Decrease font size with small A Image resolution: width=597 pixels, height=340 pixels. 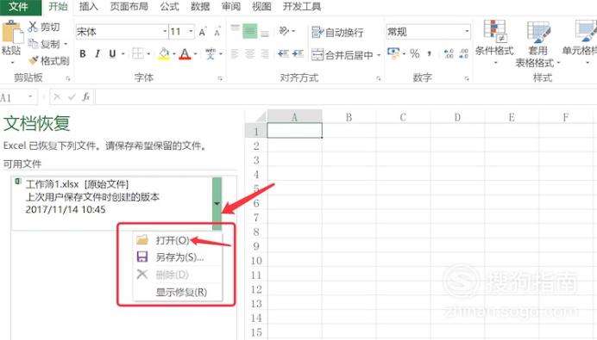[x=217, y=33]
